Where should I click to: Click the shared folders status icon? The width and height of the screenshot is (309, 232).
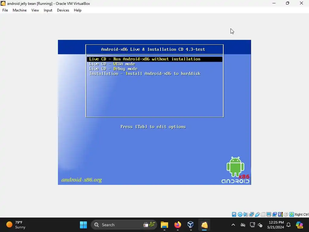pyautogui.click(x=263, y=214)
